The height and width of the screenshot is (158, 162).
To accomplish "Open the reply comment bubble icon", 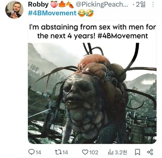I will coord(31,152).
